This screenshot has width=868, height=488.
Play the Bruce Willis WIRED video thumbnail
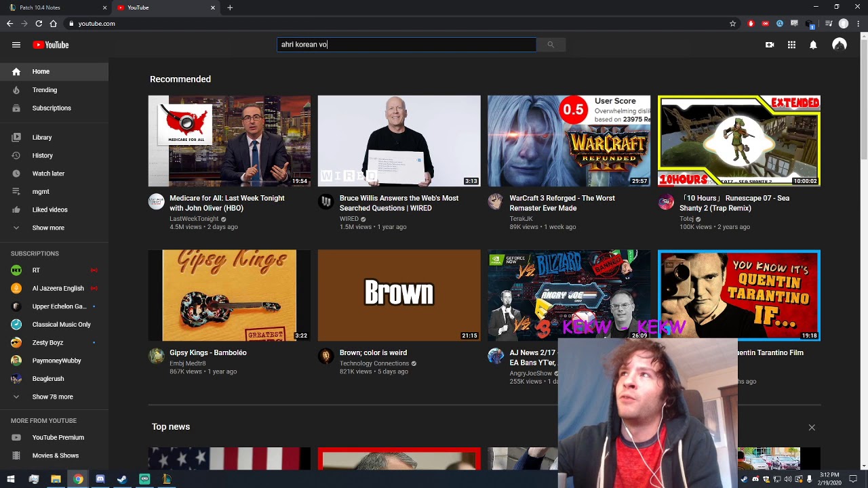(399, 141)
